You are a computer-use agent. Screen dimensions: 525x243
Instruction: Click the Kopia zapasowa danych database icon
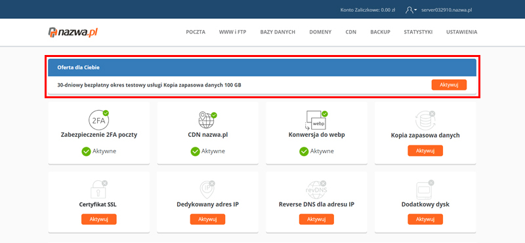(425, 121)
